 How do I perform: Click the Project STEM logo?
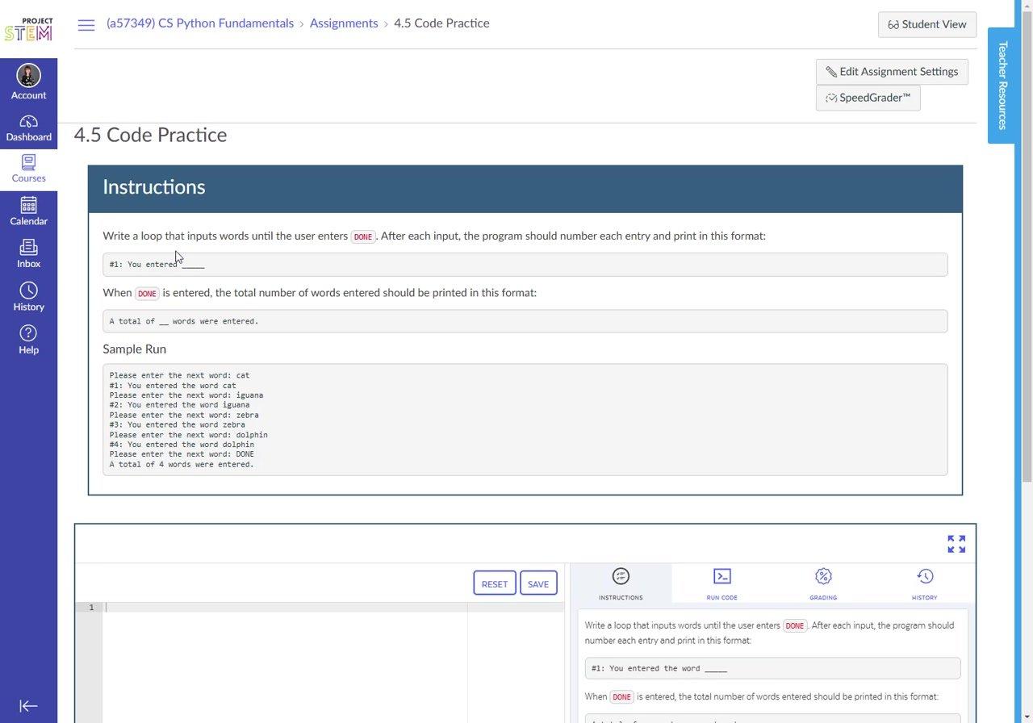coord(28,30)
